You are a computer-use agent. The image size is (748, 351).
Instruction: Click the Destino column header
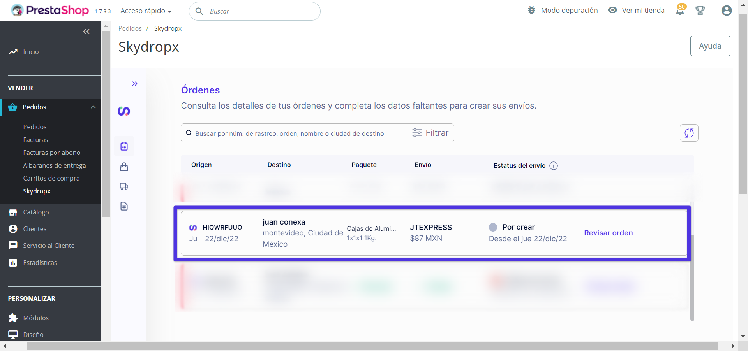pos(279,165)
